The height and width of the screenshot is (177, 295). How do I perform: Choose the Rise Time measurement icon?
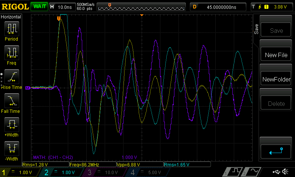point(12,77)
